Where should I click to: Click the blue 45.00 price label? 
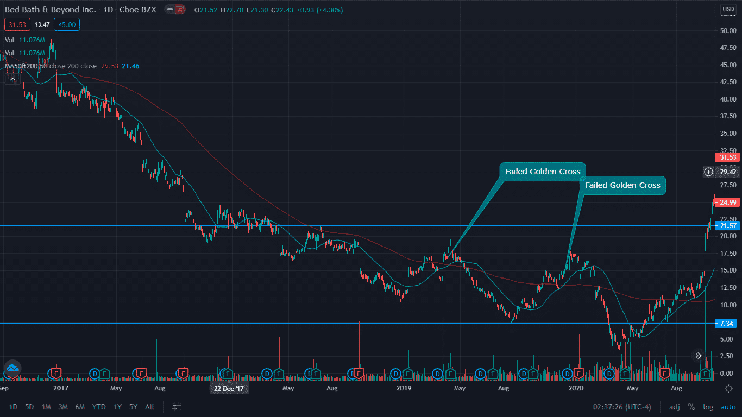66,24
